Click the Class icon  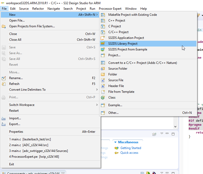point(103,98)
